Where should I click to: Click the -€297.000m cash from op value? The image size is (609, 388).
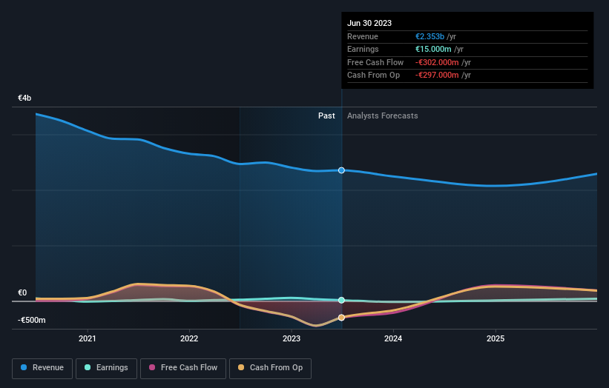click(x=437, y=76)
